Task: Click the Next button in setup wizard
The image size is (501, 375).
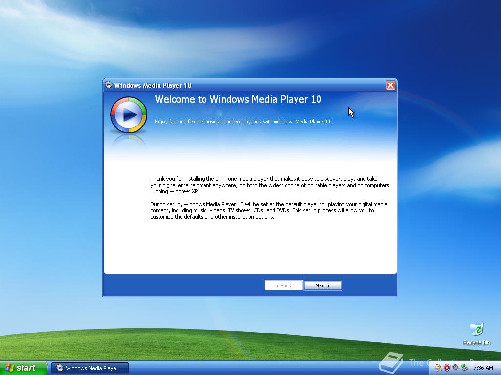Action: [323, 285]
